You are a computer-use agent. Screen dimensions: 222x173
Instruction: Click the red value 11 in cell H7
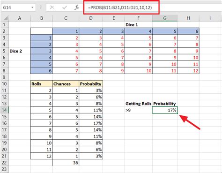188,64
